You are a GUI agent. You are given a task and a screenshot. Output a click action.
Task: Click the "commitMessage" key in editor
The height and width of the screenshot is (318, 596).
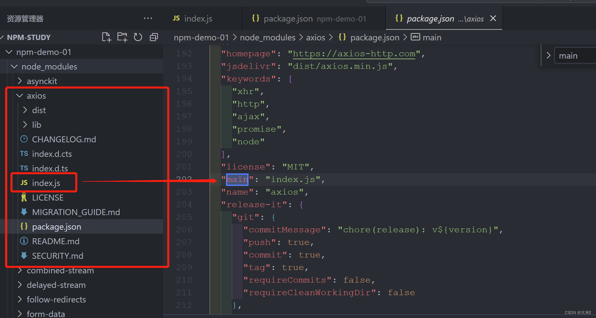point(285,230)
